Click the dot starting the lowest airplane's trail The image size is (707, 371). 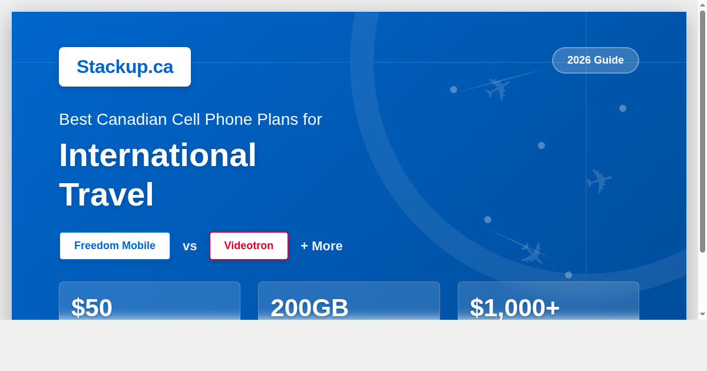[488, 220]
